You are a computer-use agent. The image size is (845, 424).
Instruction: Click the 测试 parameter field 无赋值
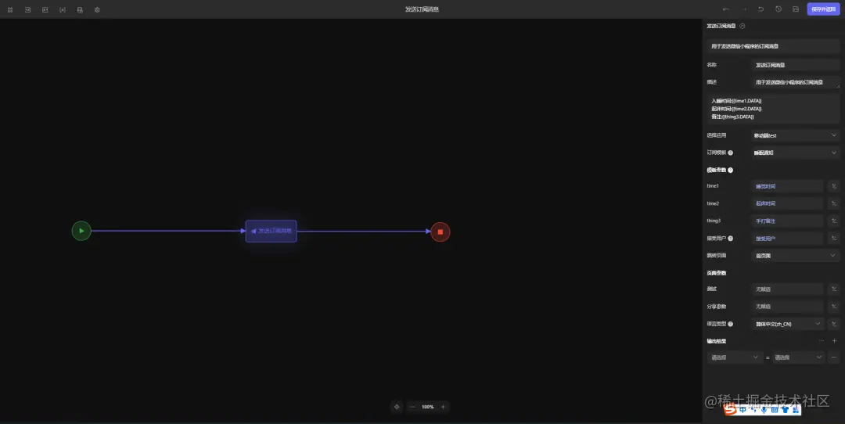[x=787, y=289]
